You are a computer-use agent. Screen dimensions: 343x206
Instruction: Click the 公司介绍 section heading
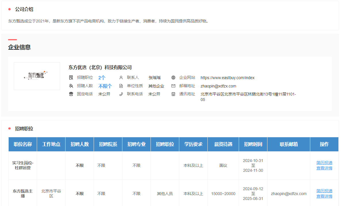[x=24, y=9]
